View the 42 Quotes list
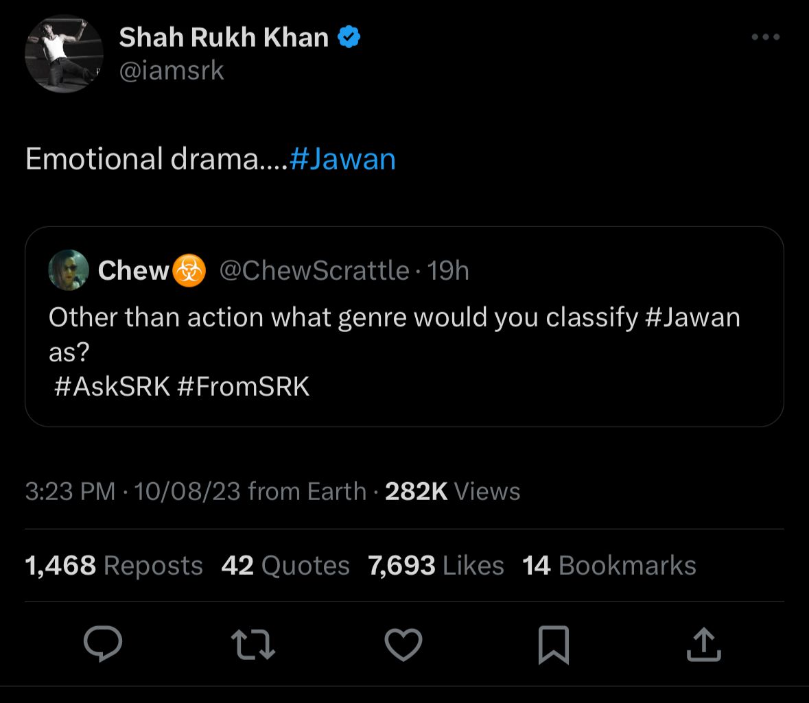Image resolution: width=809 pixels, height=703 pixels. point(285,565)
